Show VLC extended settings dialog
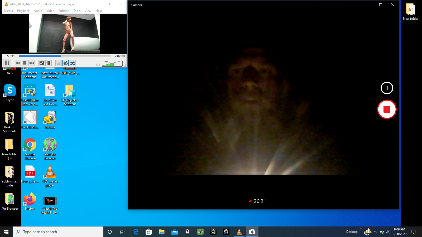 point(49,63)
